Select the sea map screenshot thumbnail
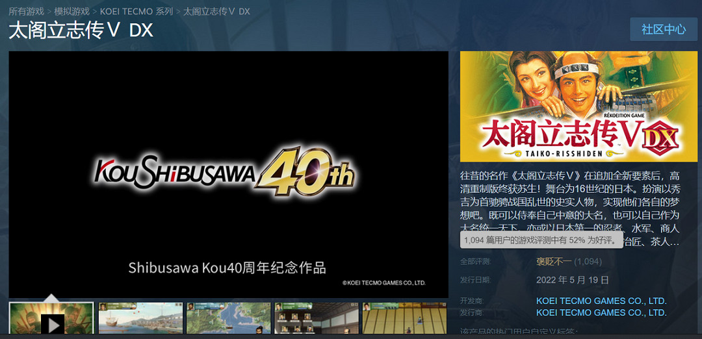702x339 pixels. [x=228, y=320]
